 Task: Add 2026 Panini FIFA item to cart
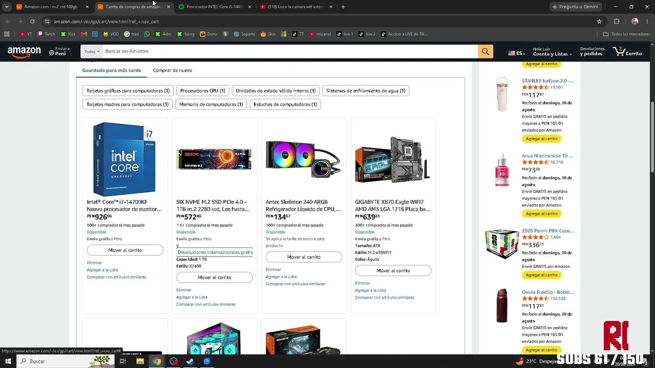coord(541,275)
